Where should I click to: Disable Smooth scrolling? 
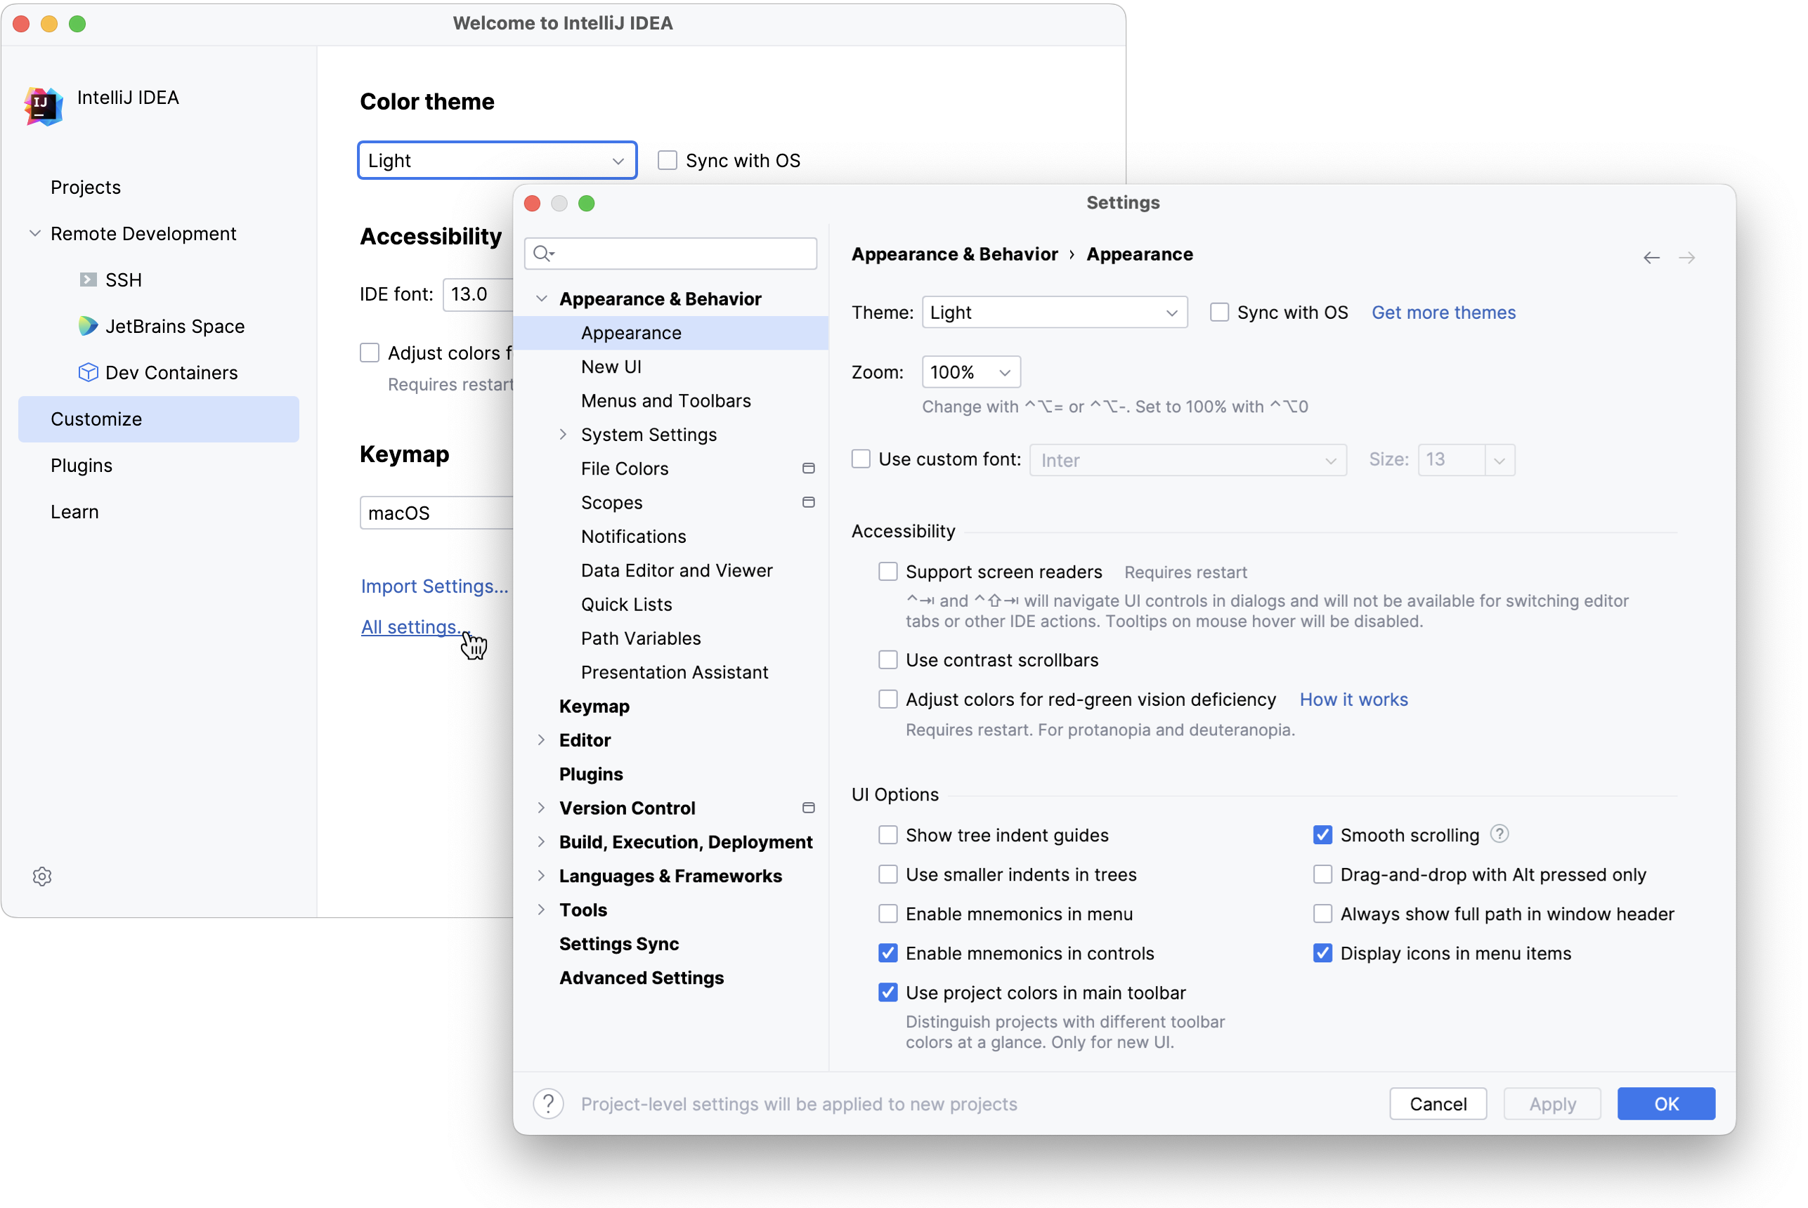coord(1322,835)
